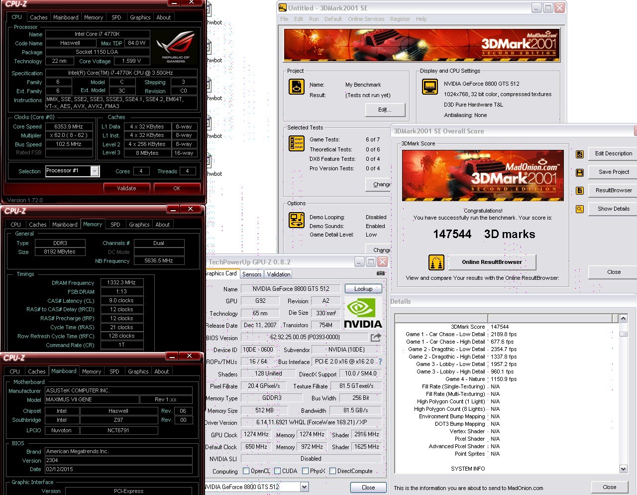Enable the OpenCL checkbox in GPU-Z
637x495 pixels.
[x=246, y=471]
